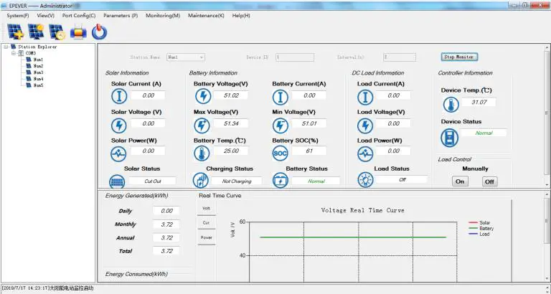This screenshot has height=294, width=551.
Task: Turn the load On manually
Action: coord(460,181)
